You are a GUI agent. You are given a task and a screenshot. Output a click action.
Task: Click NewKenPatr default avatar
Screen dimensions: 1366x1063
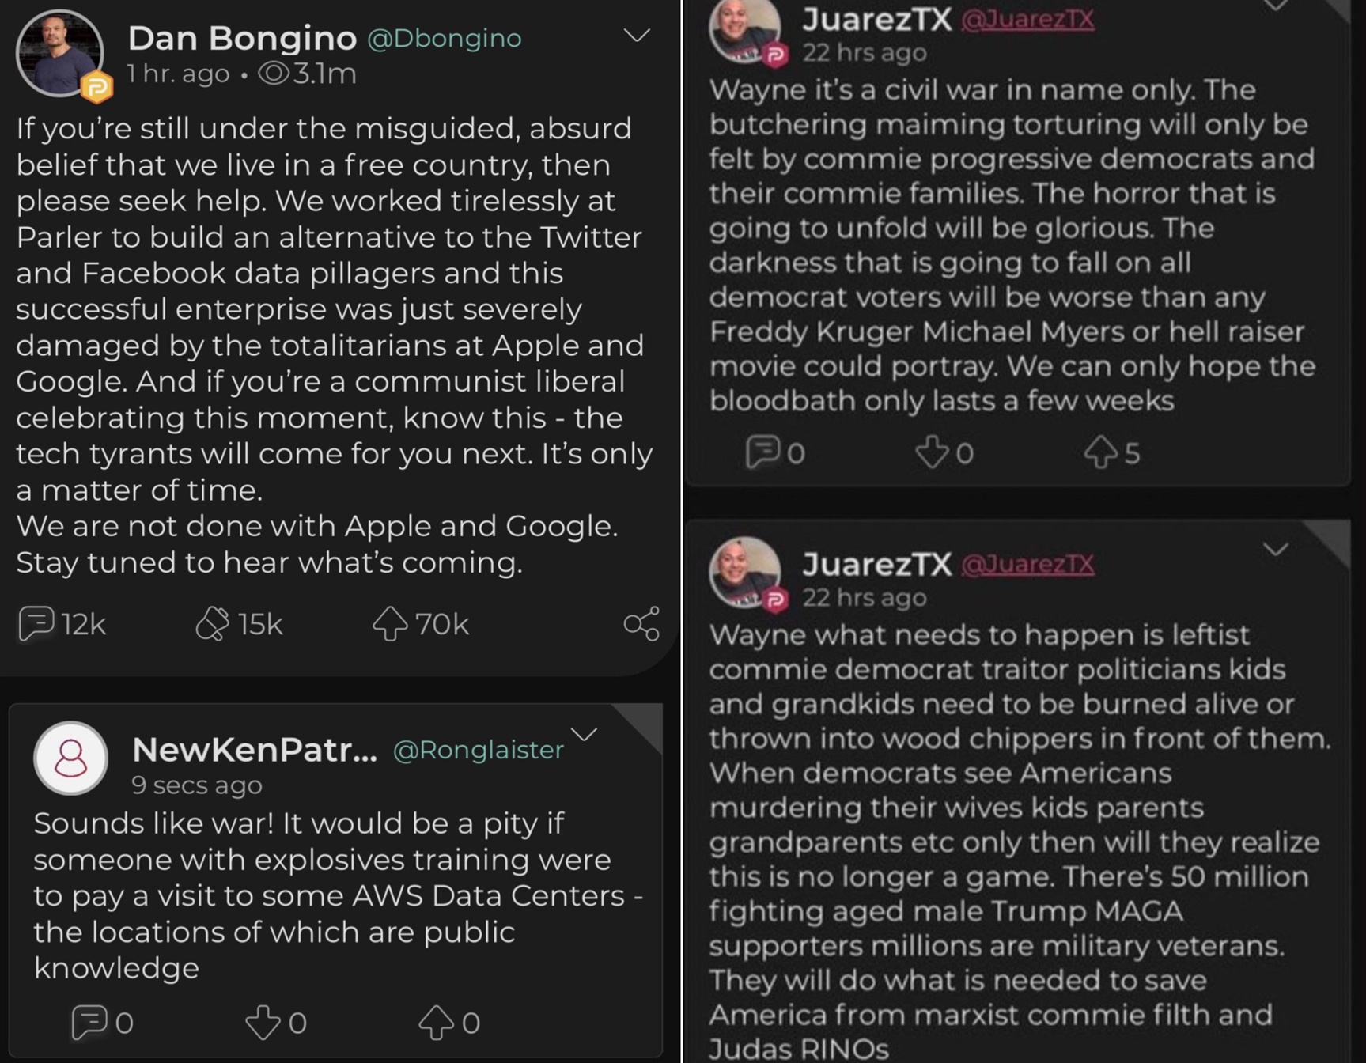pos(70,758)
